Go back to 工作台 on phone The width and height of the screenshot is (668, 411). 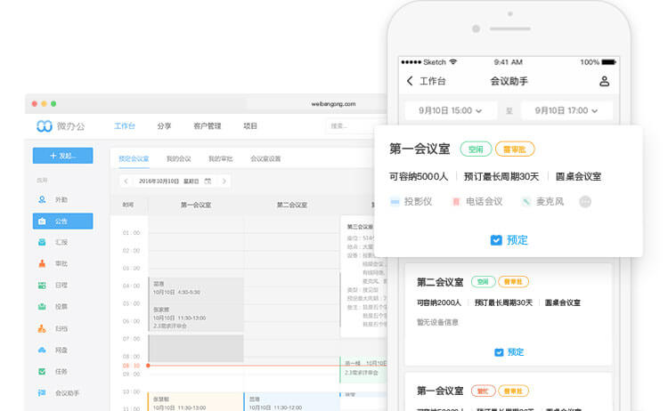(x=425, y=82)
